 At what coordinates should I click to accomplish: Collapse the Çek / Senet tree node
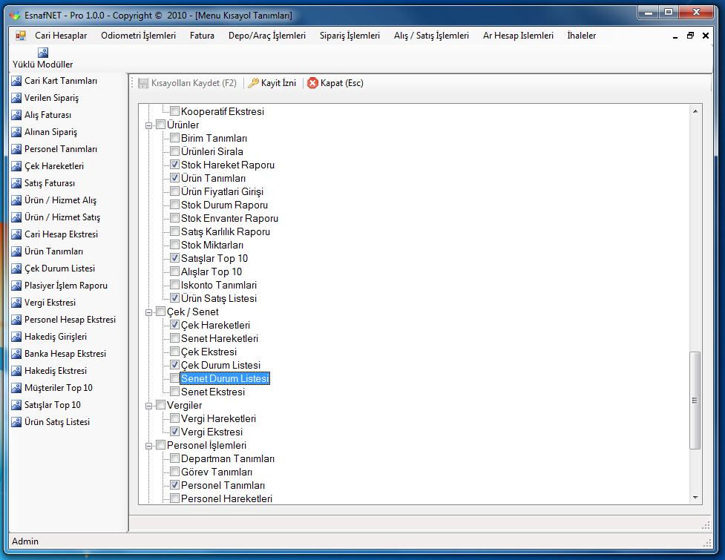pos(149,312)
